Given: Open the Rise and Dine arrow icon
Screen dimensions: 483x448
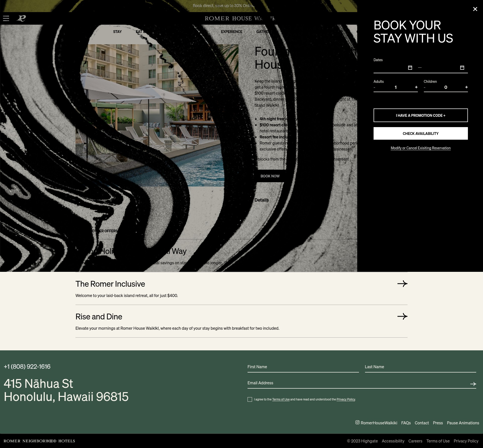Looking at the screenshot, I should [402, 316].
